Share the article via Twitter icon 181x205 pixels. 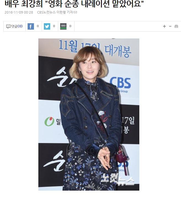(x=47, y=26)
